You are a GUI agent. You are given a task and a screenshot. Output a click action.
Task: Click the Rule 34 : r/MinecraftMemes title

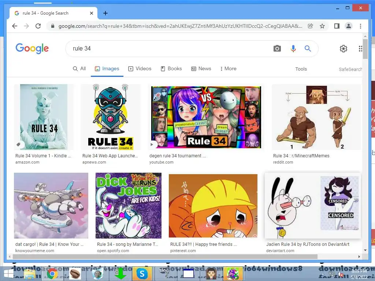[x=301, y=156]
